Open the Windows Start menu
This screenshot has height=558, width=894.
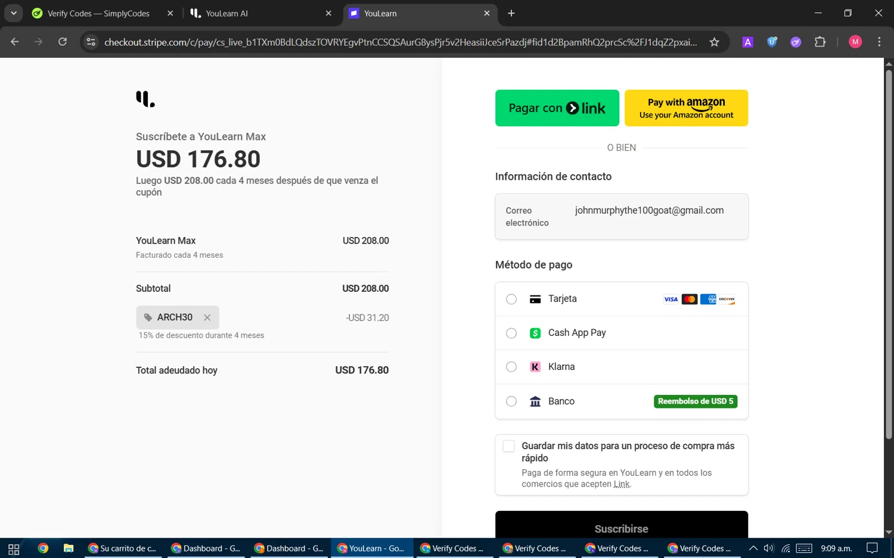pyautogui.click(x=14, y=548)
